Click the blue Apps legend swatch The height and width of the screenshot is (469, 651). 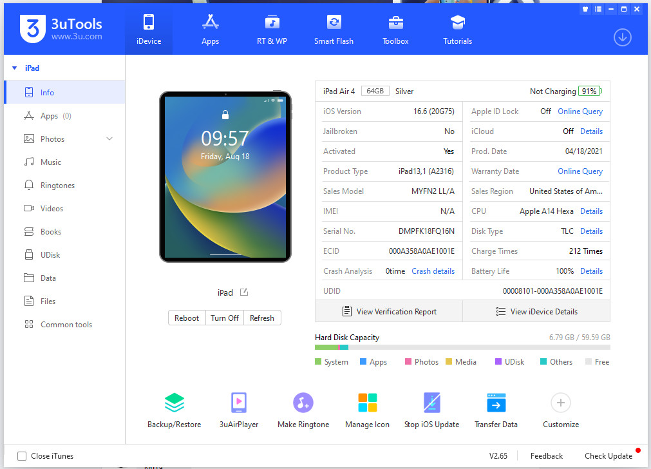[x=363, y=362]
